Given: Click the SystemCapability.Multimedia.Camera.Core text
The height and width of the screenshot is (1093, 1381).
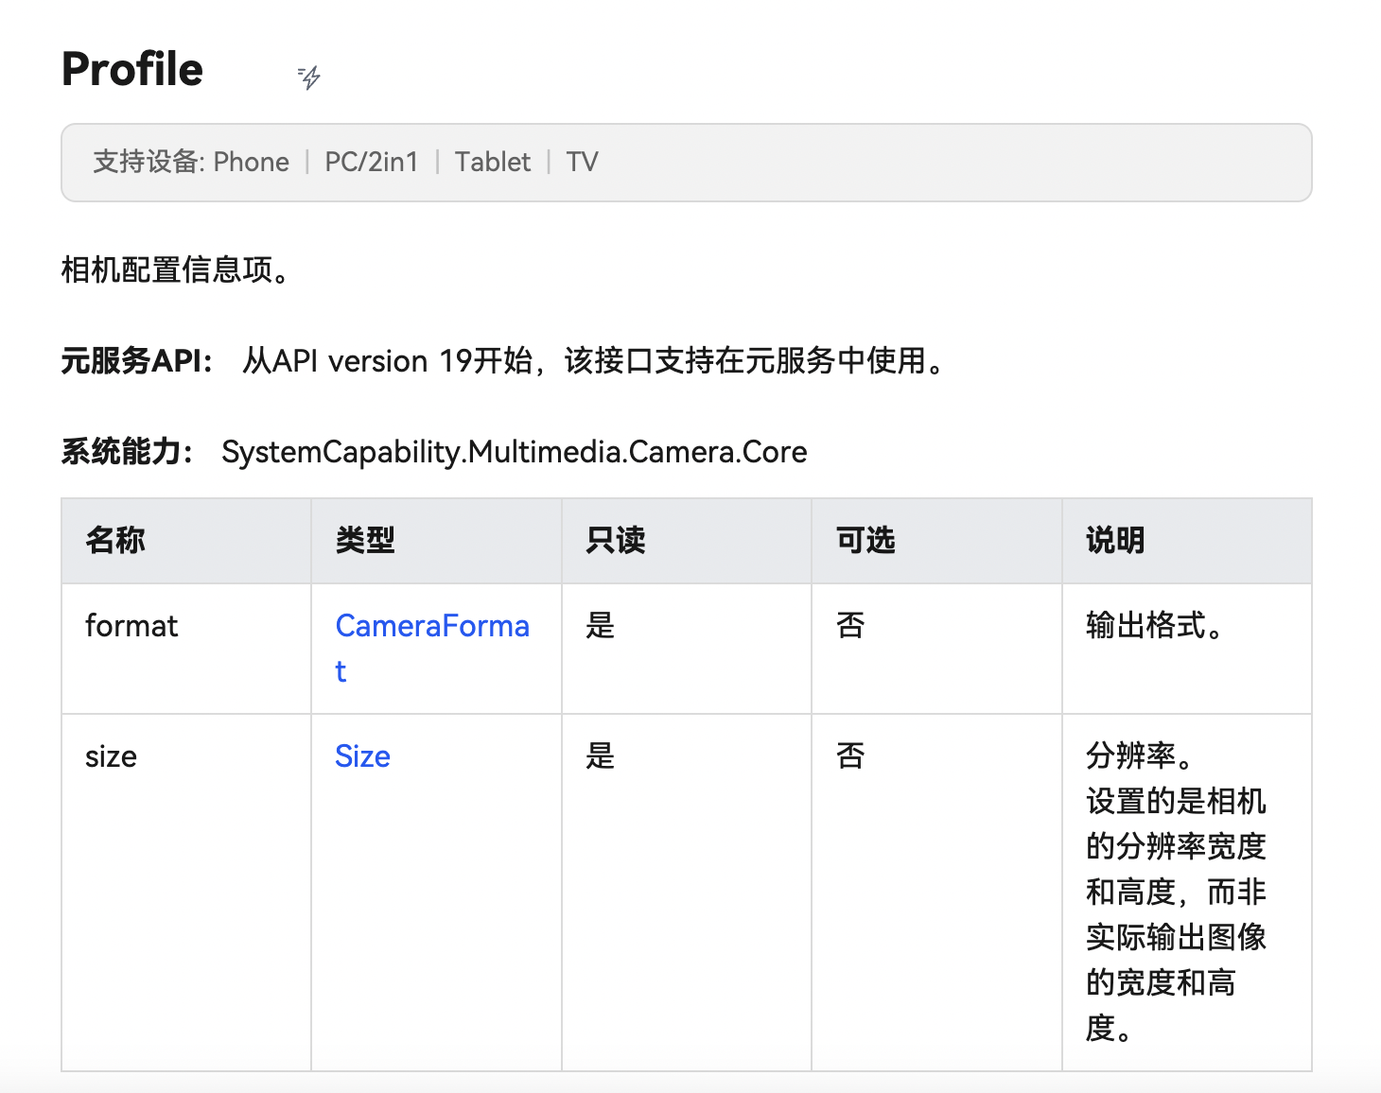Looking at the screenshot, I should (514, 452).
